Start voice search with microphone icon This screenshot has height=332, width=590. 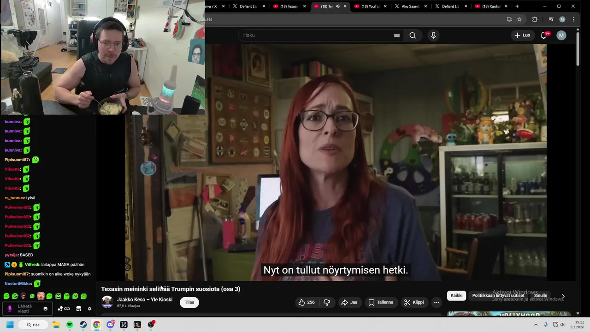(433, 35)
